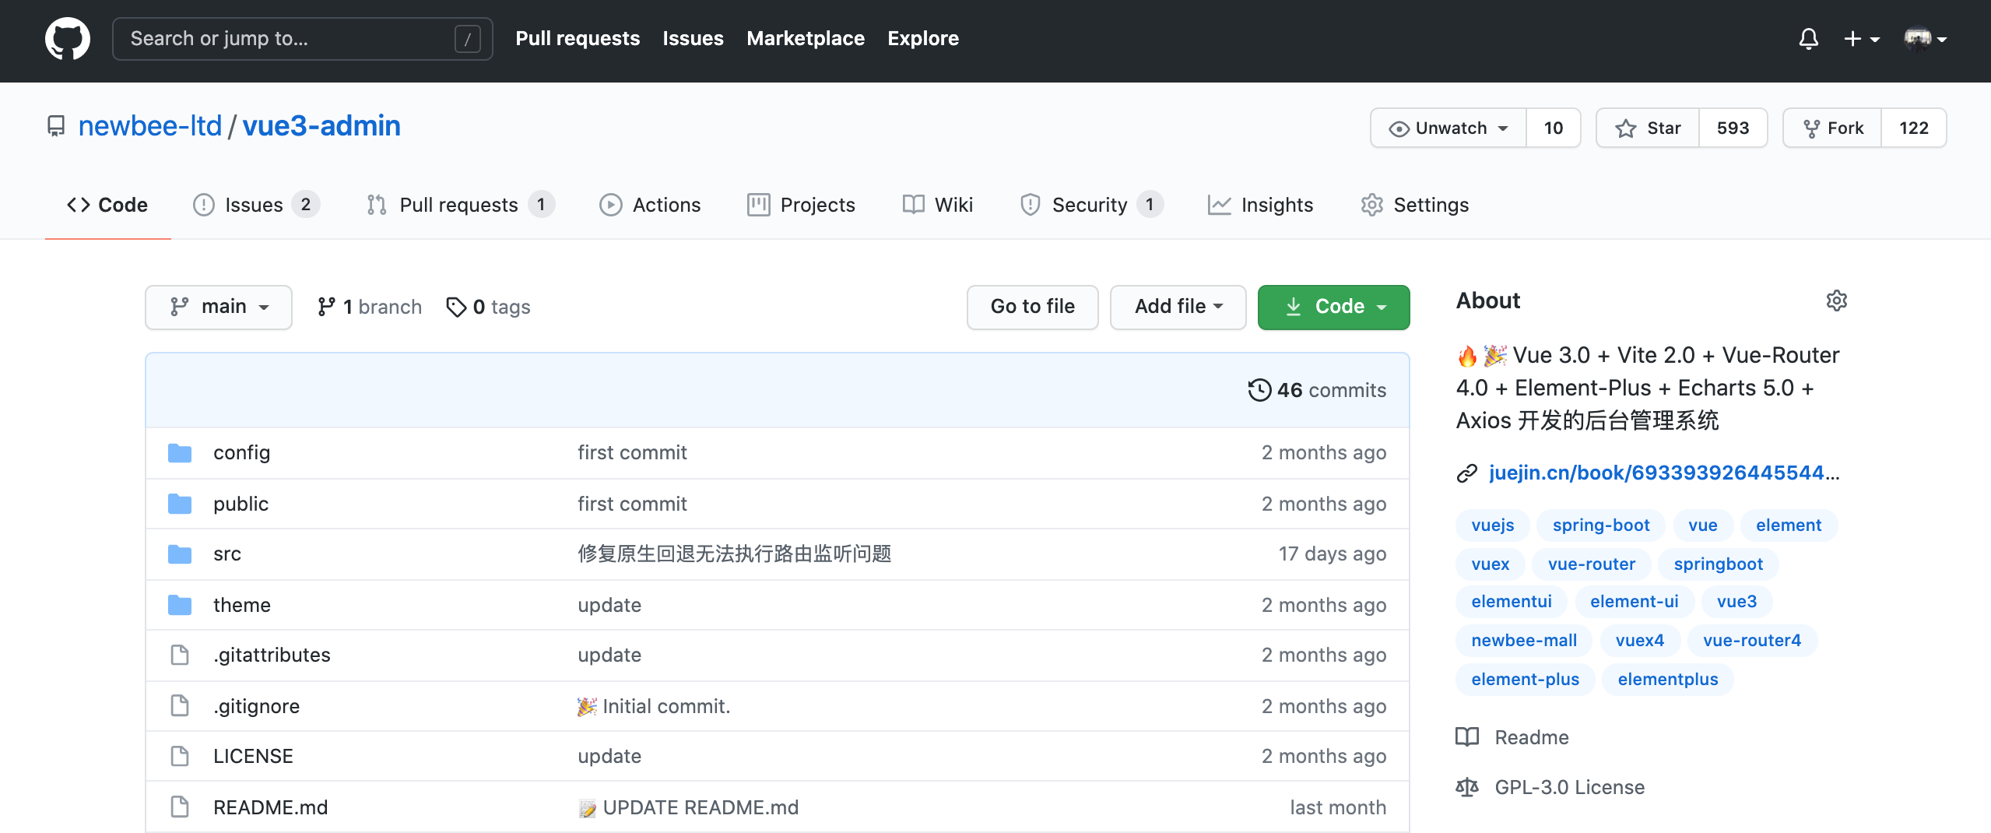Click the config folder icon

click(x=180, y=452)
